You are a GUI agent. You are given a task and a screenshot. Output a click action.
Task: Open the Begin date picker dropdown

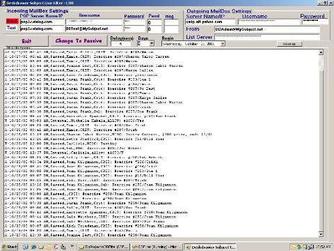223,44
